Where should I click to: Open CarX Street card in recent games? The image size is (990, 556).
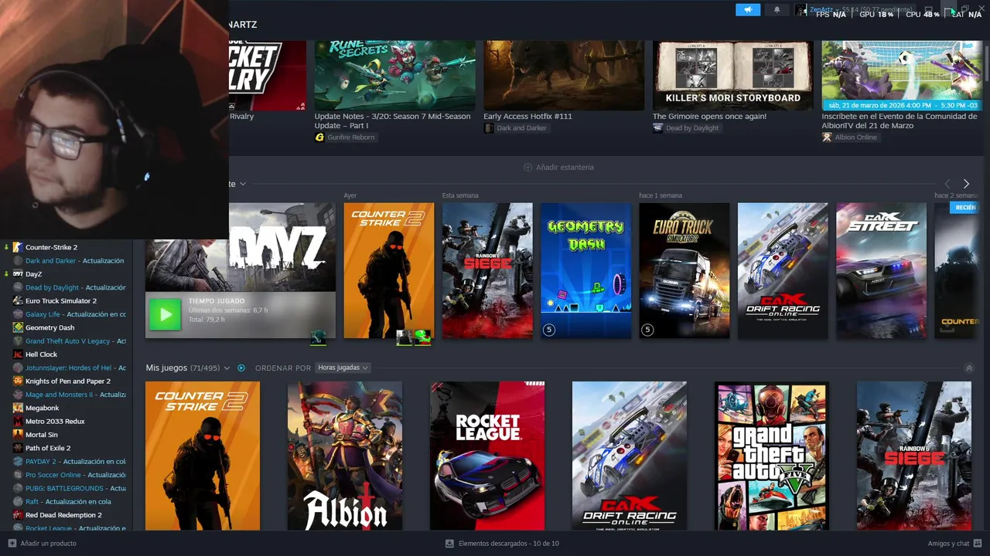(x=881, y=270)
